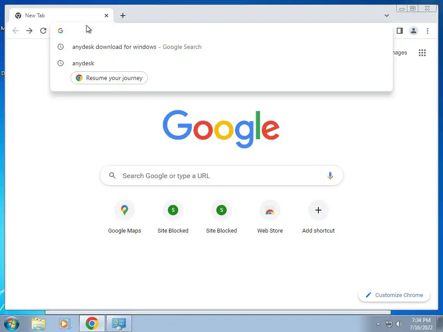Open the Google apps grid

(422, 52)
